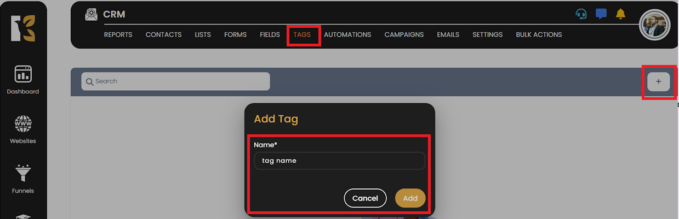
Task: Click the support headset icon
Action: 581,14
